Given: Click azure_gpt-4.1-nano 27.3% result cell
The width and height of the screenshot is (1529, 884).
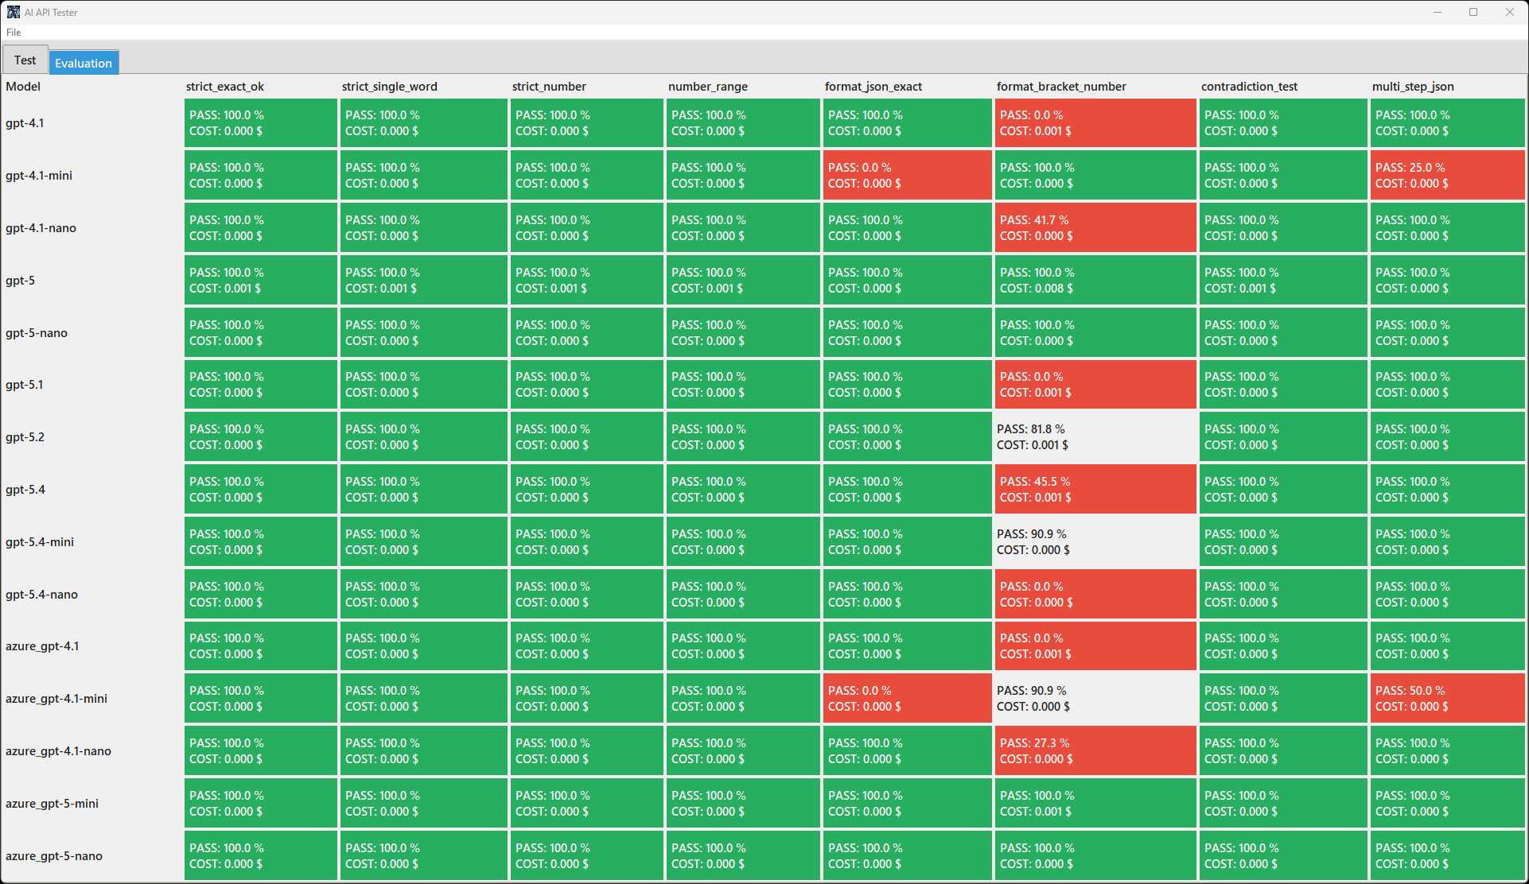Looking at the screenshot, I should pos(1095,751).
